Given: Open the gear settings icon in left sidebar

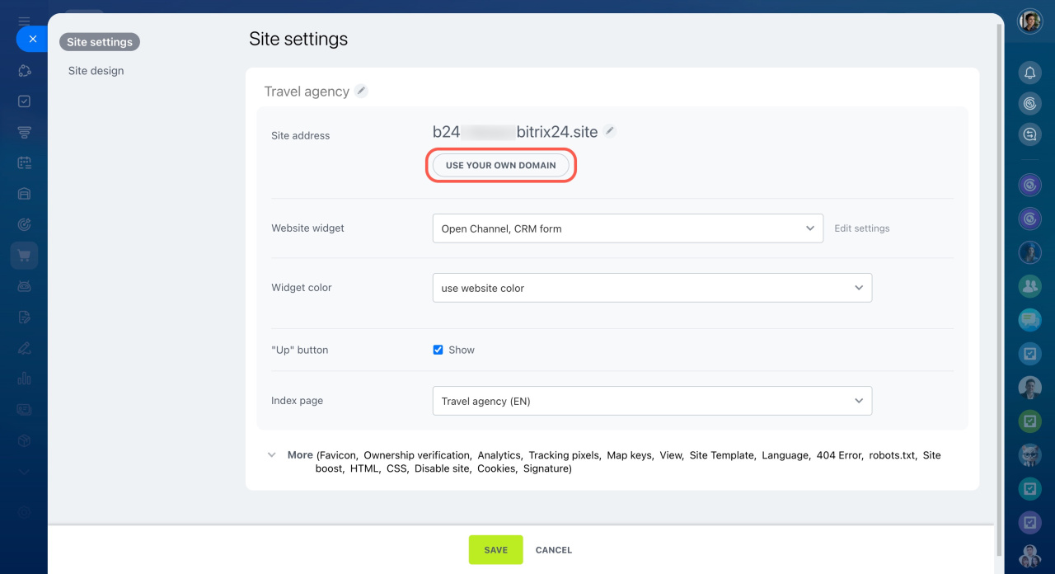Looking at the screenshot, I should (x=24, y=512).
